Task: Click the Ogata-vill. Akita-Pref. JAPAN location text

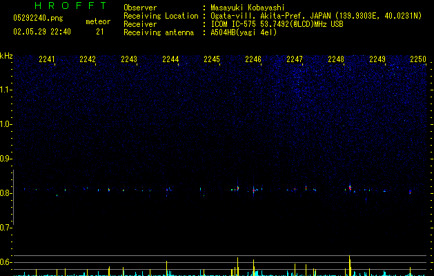Action: (316, 16)
